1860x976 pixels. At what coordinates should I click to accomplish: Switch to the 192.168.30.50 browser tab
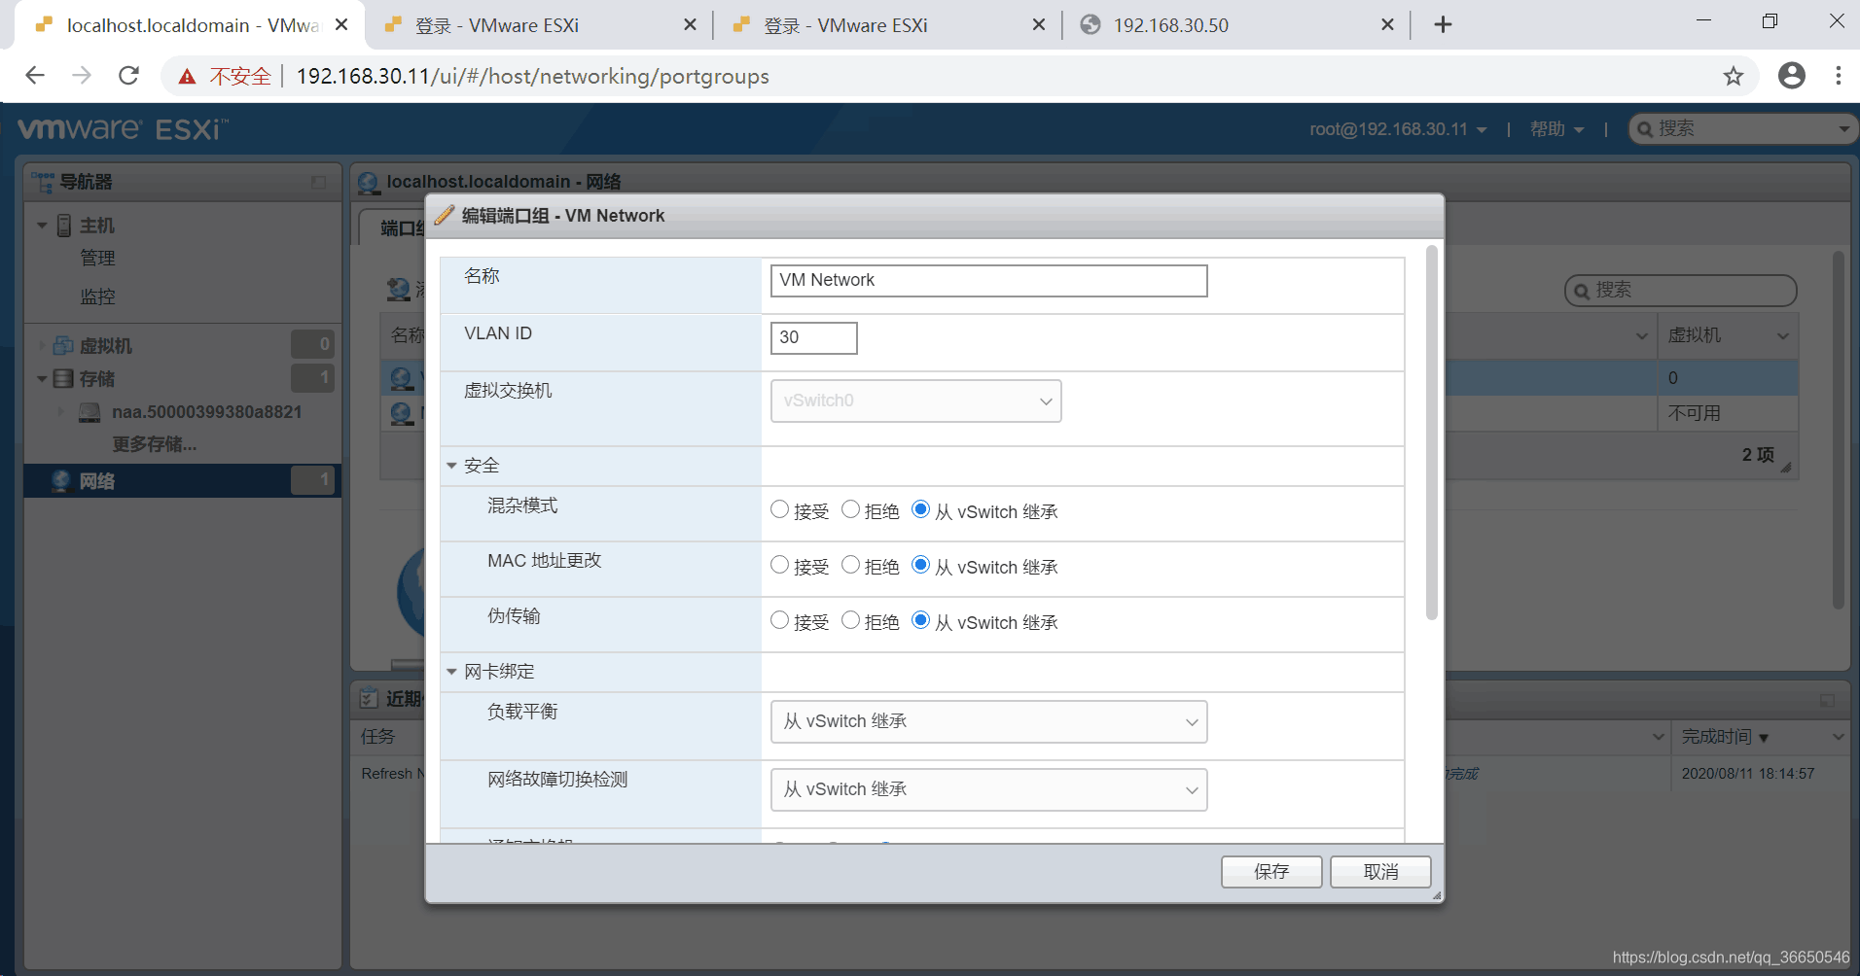(1235, 25)
